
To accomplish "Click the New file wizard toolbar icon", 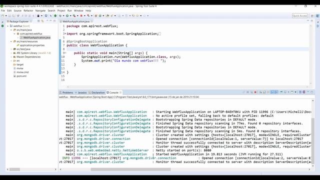I will pos(2,15).
